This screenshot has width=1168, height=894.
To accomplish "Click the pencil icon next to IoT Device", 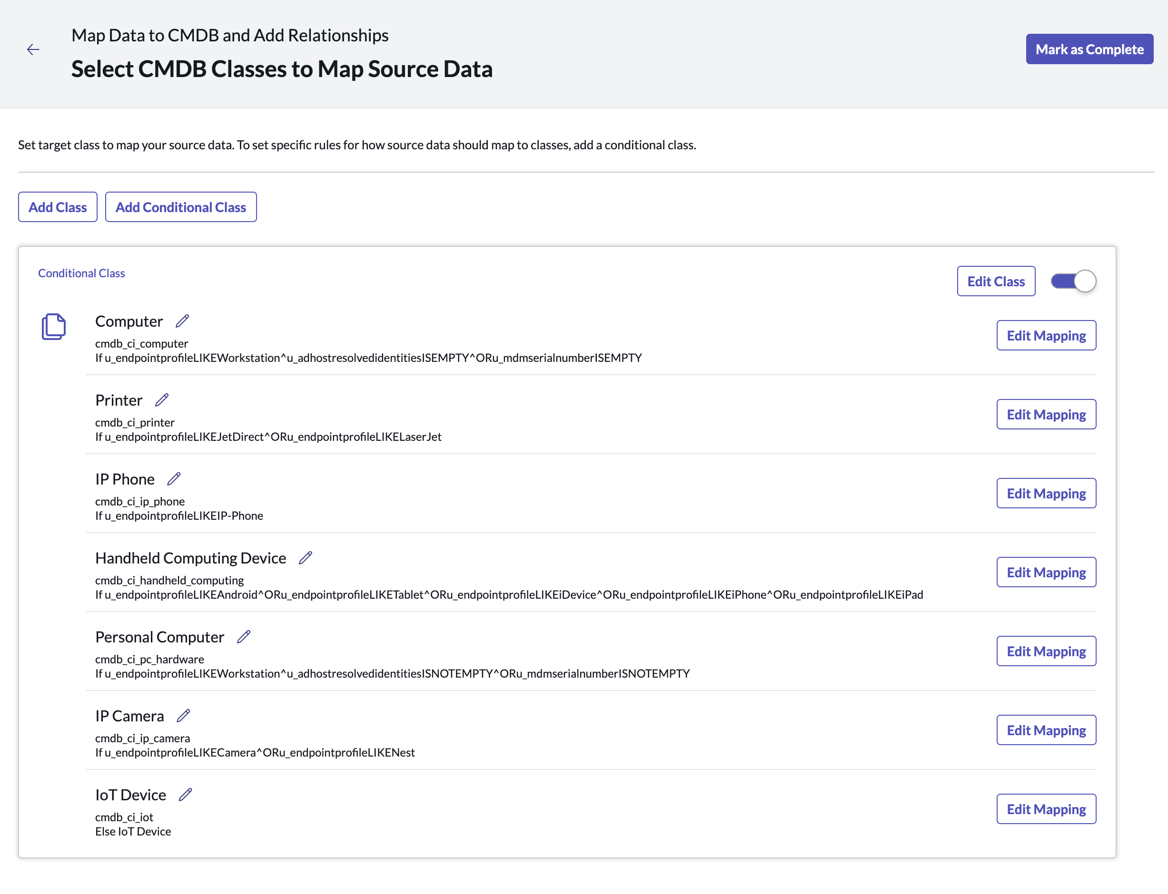I will point(185,795).
